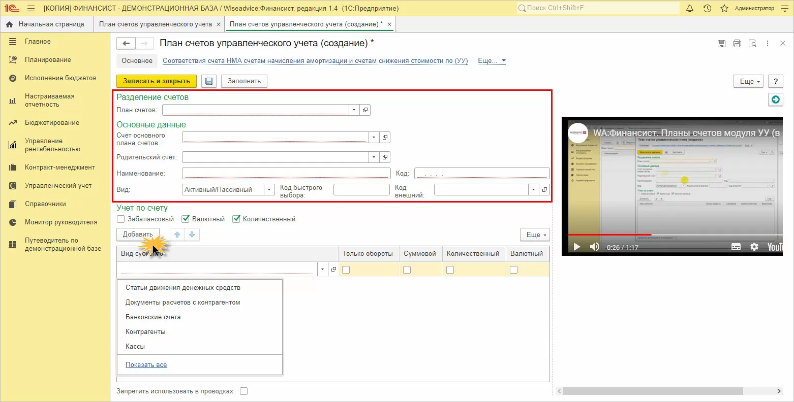Open the План счетов field open-form icon

[x=365, y=110]
